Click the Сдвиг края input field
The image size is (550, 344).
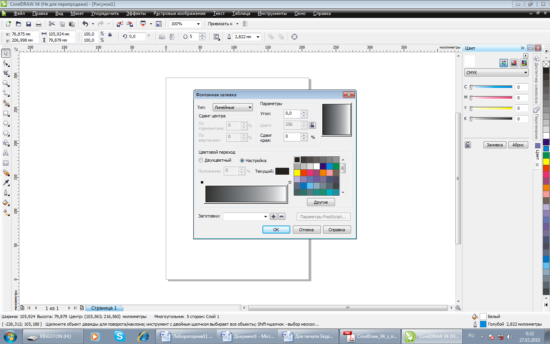point(292,136)
